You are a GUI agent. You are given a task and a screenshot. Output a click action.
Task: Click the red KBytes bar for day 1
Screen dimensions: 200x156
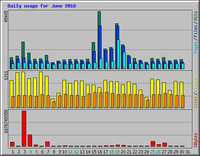12,144
